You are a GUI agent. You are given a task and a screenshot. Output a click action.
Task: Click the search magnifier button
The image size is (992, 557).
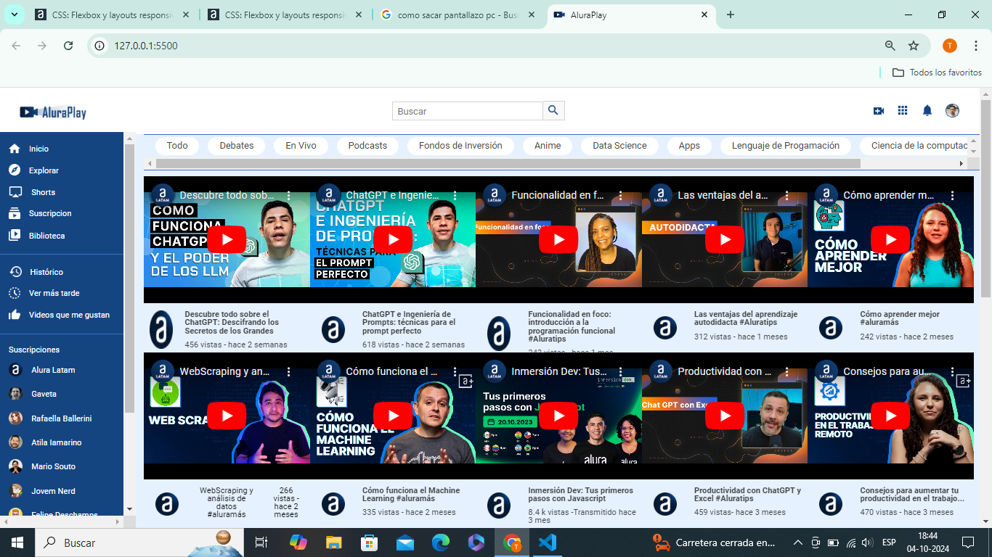(553, 111)
